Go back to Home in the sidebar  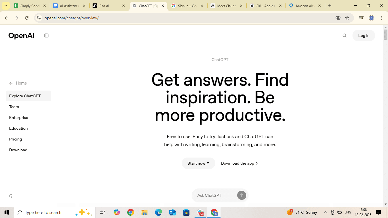point(18,83)
